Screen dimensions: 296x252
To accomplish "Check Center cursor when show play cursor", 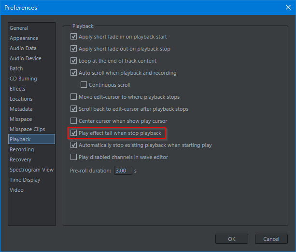I will (73, 121).
